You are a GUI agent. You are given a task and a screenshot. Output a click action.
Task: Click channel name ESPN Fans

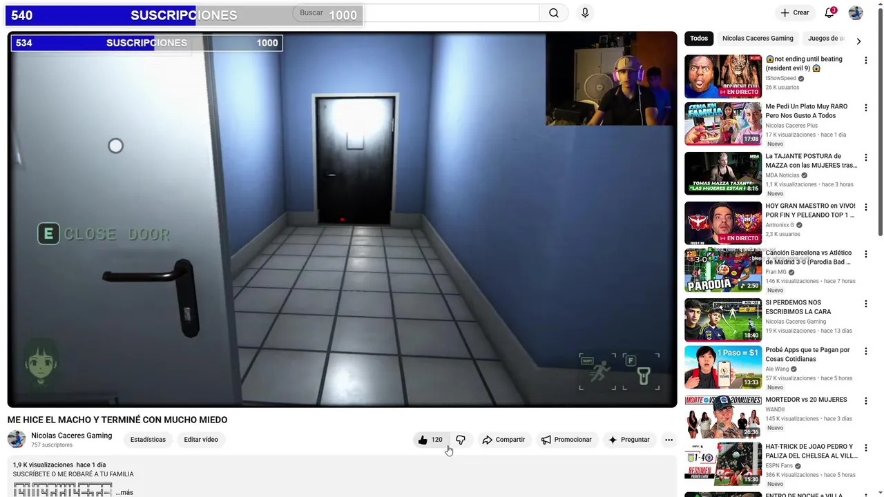tap(779, 466)
